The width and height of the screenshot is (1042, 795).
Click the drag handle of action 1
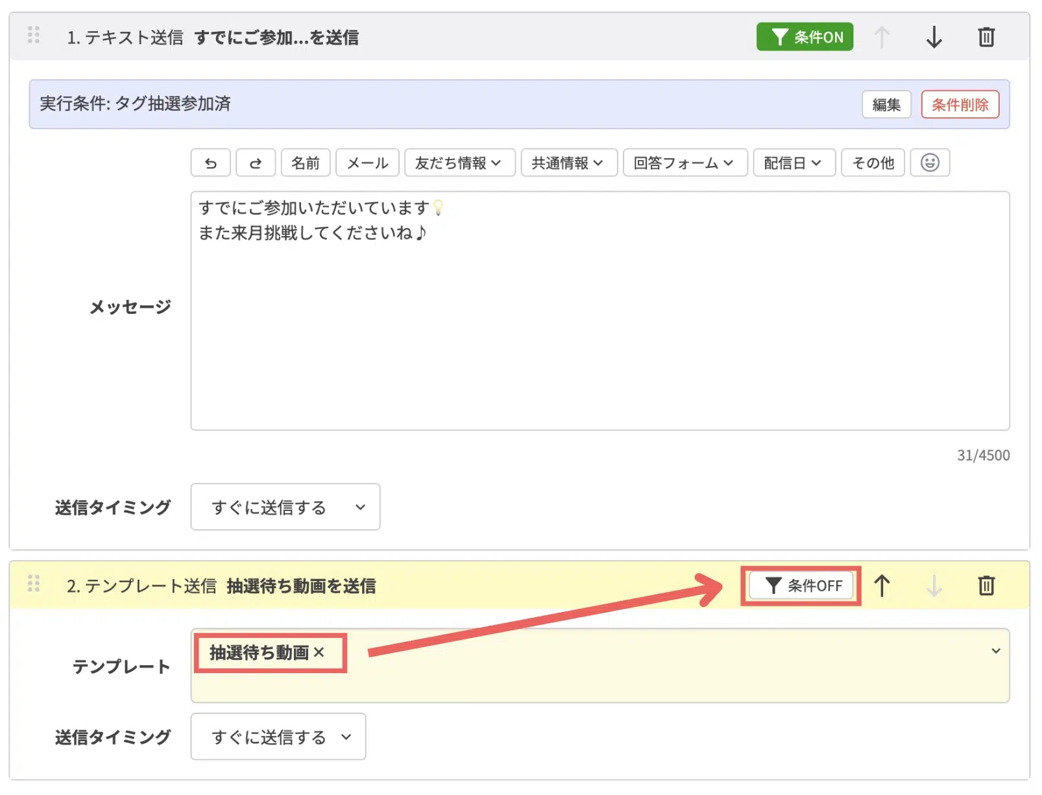34,35
